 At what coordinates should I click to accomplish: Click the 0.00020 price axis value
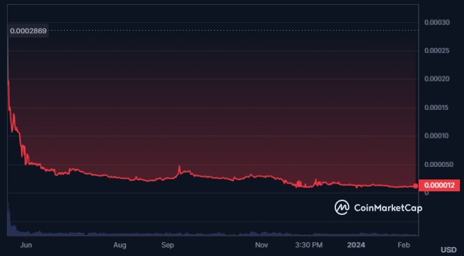click(437, 79)
